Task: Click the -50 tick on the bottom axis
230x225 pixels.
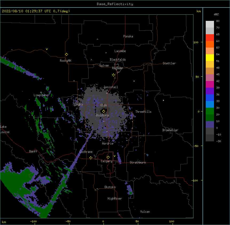Action: pyautogui.click(x=68, y=221)
